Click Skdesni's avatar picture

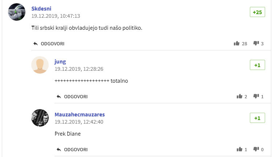coord(17,12)
